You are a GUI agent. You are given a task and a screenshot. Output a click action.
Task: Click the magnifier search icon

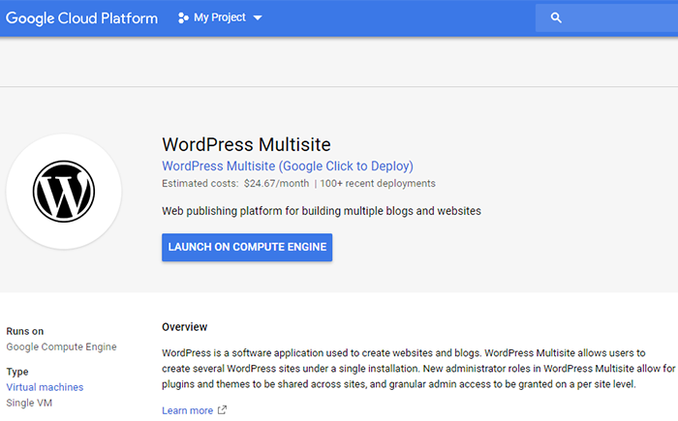[x=556, y=17]
